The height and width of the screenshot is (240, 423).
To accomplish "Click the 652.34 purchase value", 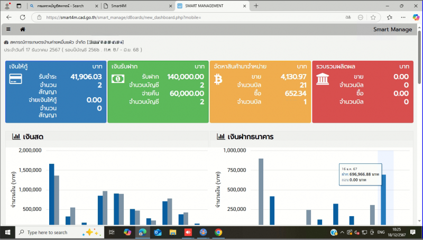I will 296,93.
